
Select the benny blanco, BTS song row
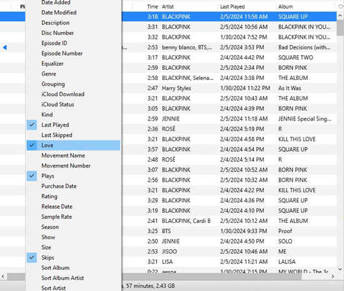229,47
